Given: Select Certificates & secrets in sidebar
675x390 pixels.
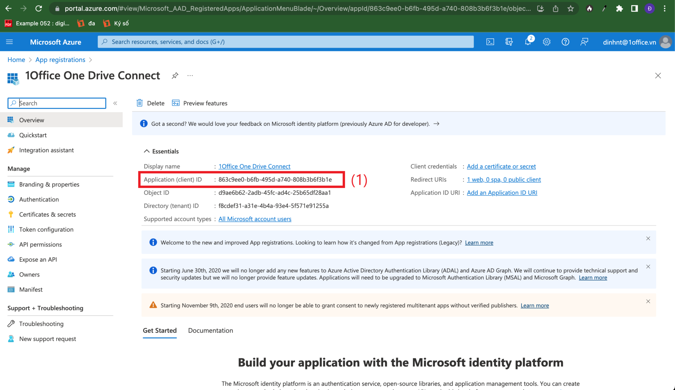Looking at the screenshot, I should click(x=47, y=214).
